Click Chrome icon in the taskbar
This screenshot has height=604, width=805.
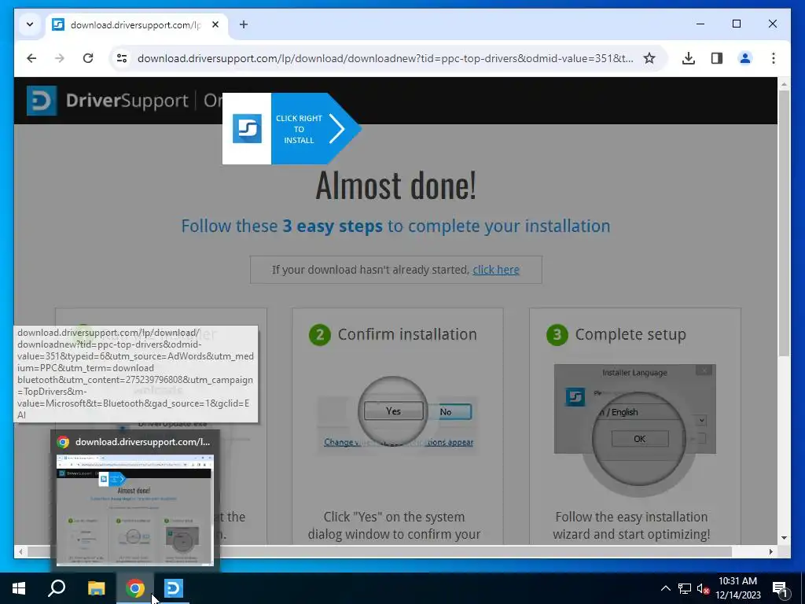tap(135, 588)
